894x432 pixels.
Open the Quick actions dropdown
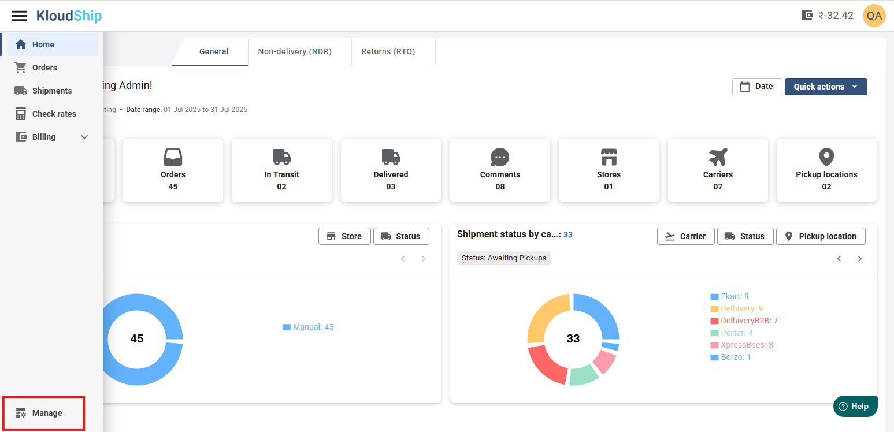click(826, 87)
